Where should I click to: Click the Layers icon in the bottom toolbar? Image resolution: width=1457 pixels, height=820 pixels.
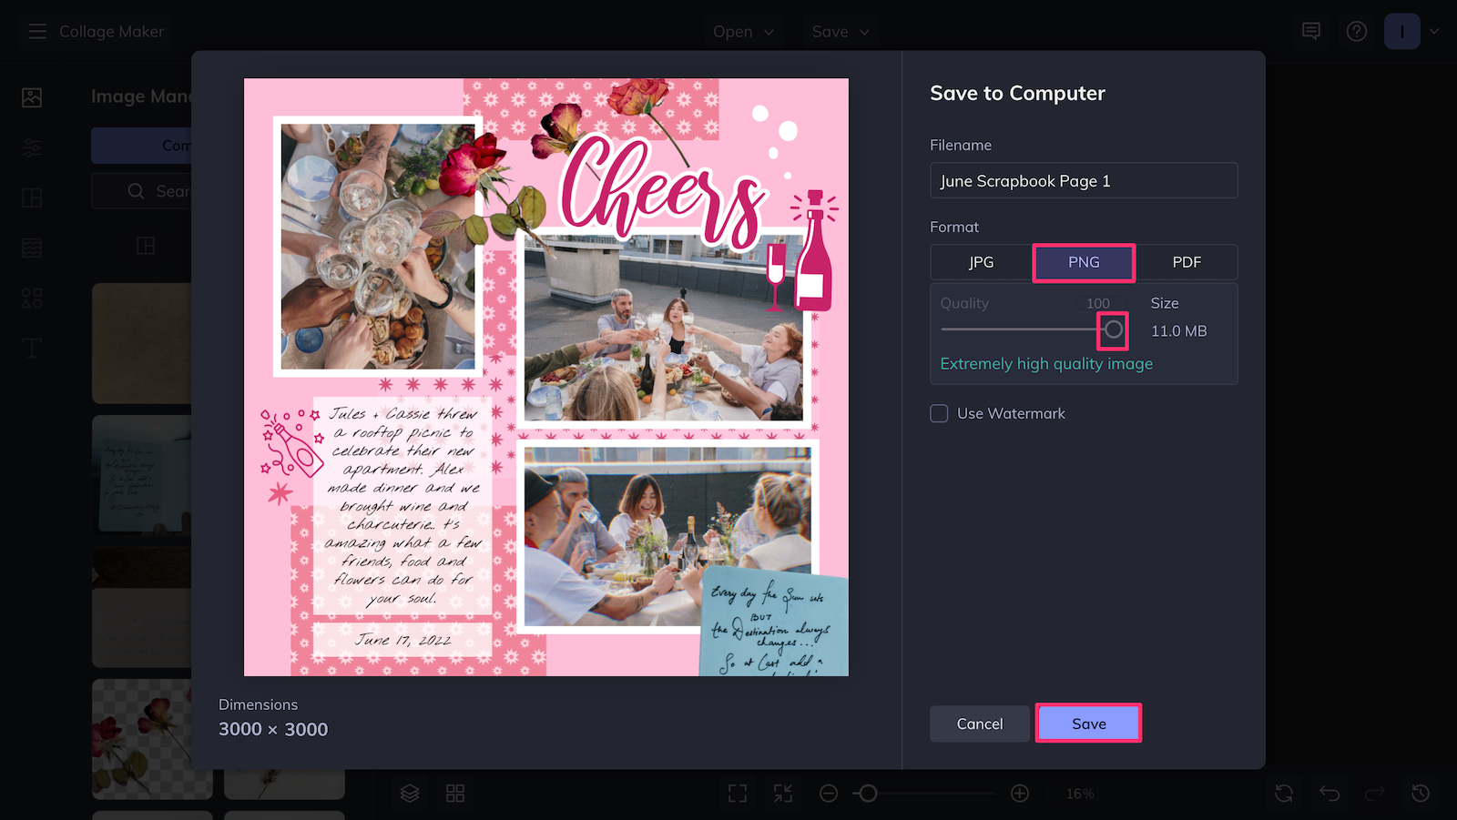coord(410,793)
